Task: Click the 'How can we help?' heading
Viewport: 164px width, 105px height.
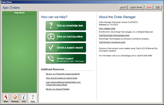Action: 54,17
